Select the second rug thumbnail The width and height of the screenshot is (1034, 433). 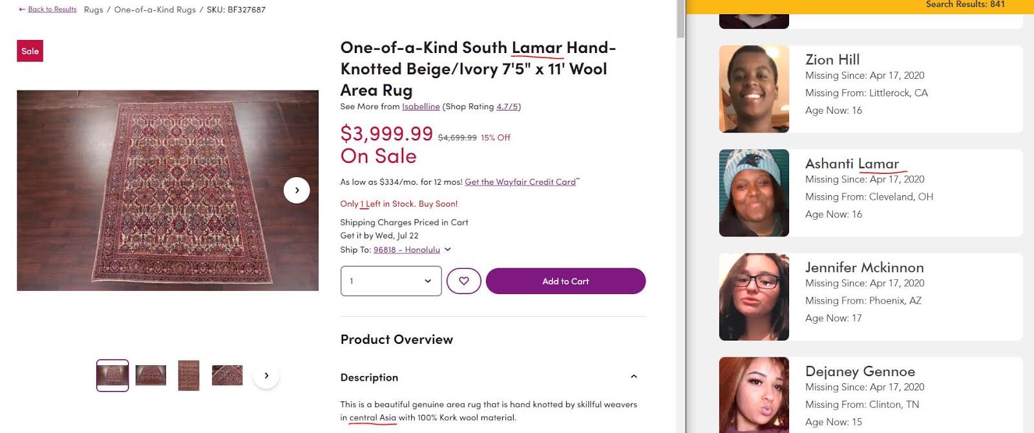151,375
